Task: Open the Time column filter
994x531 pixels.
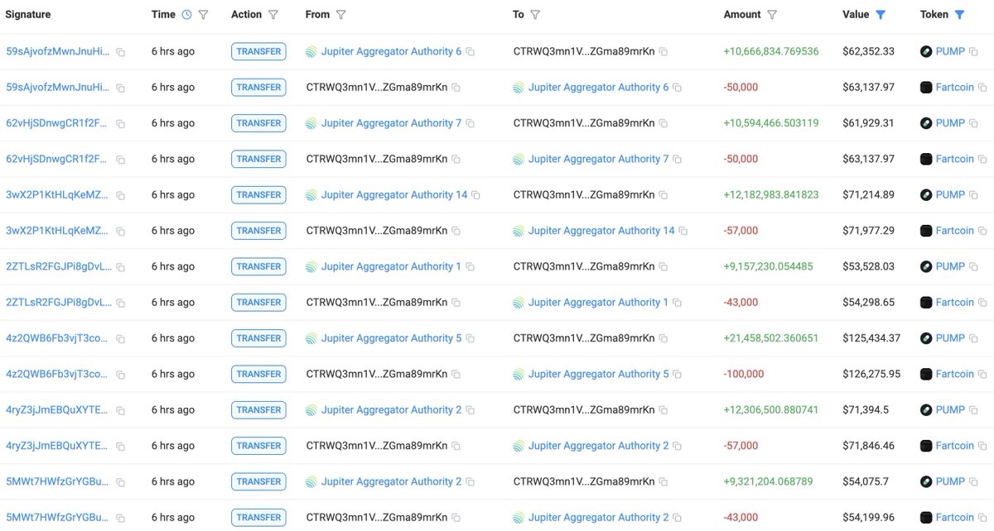Action: tap(204, 15)
